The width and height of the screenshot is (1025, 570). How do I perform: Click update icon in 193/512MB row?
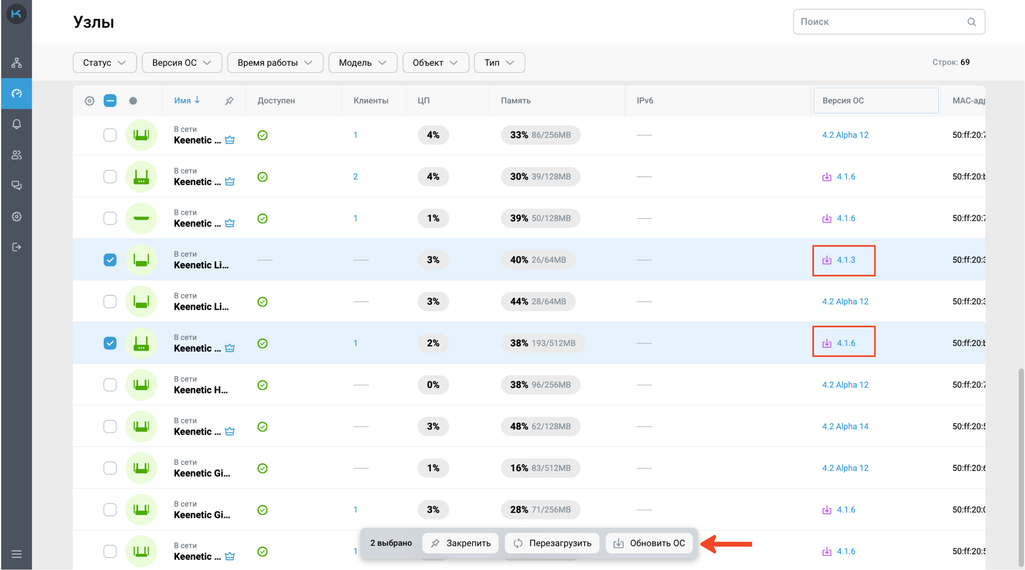827,343
